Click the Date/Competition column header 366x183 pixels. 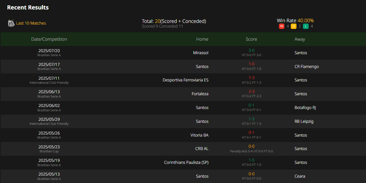click(x=49, y=39)
